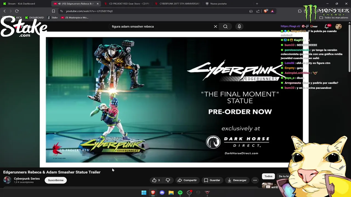Reload the page with the refresh icon
The image size is (351, 197).
(17, 11)
